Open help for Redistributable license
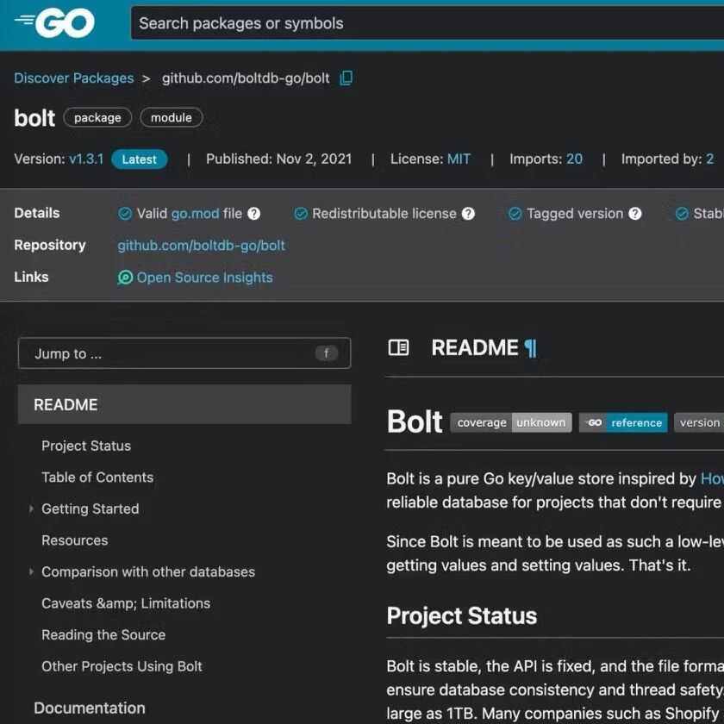The width and height of the screenshot is (724, 724). (468, 214)
